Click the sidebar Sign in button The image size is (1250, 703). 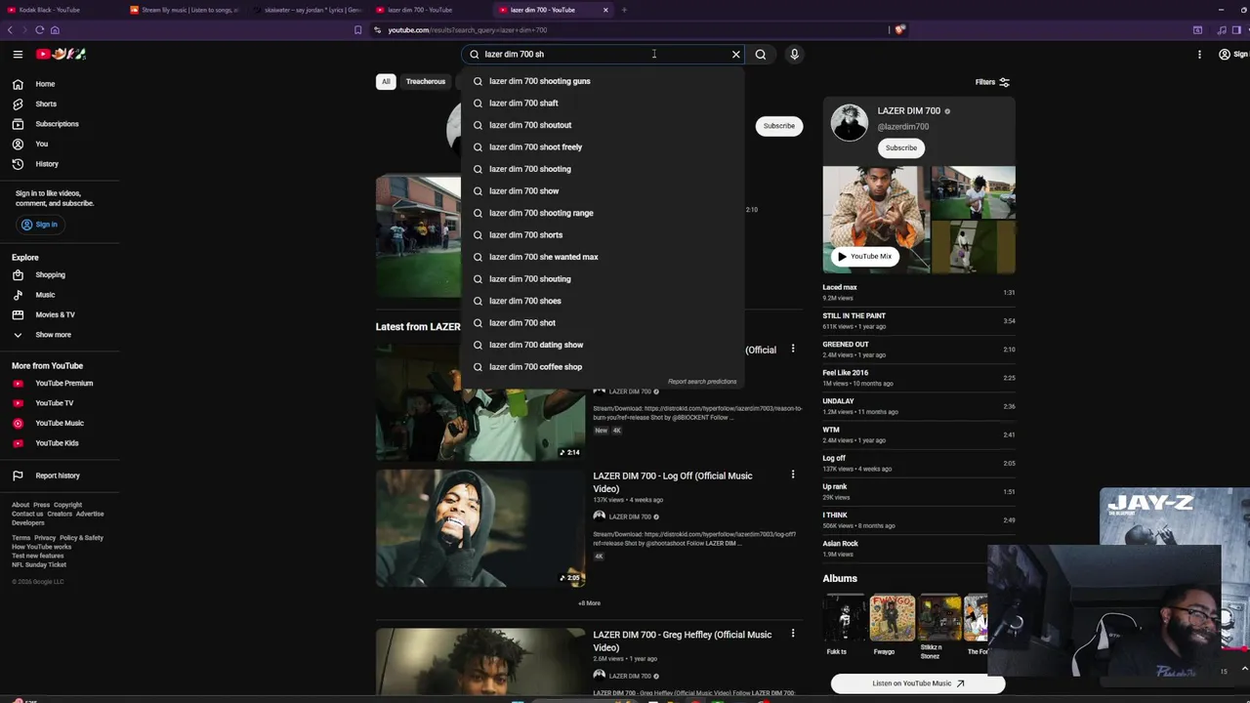(40, 225)
